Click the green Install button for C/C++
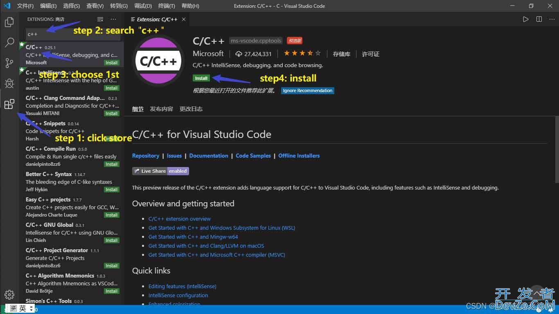This screenshot has width=559, height=314. coord(201,78)
